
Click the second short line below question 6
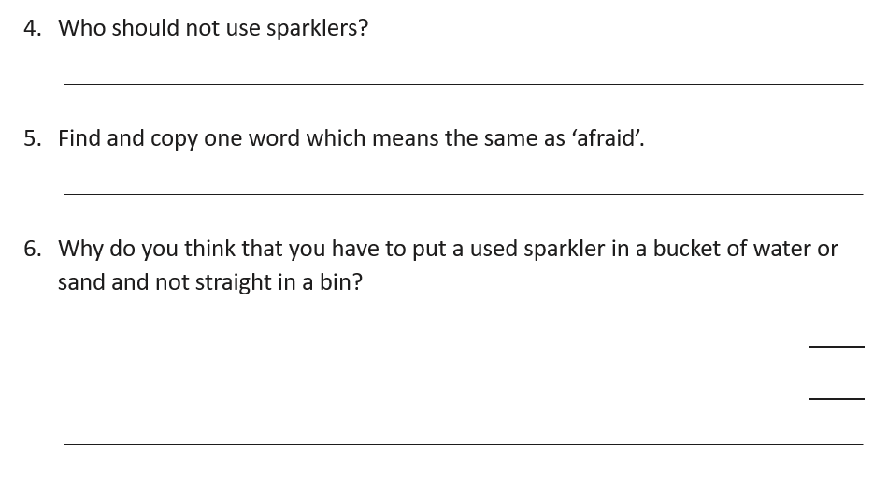(837, 399)
